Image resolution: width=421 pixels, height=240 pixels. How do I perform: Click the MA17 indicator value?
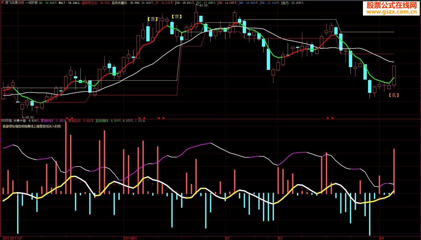[x=68, y=3]
